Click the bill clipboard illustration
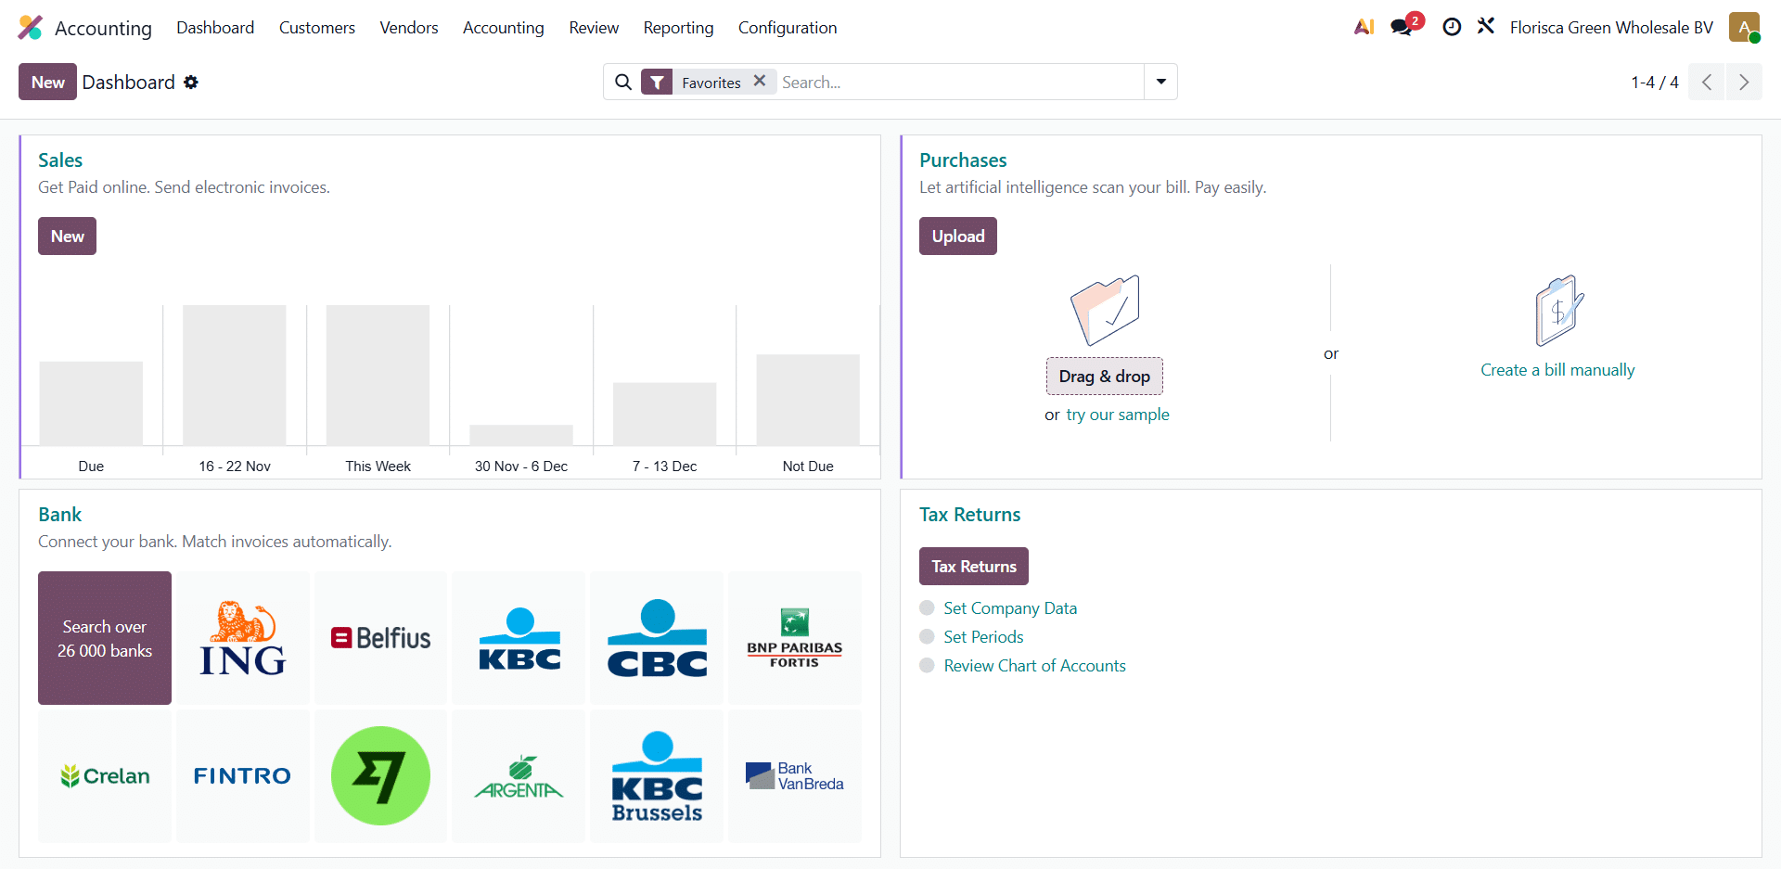The image size is (1781, 869). click(x=1559, y=311)
